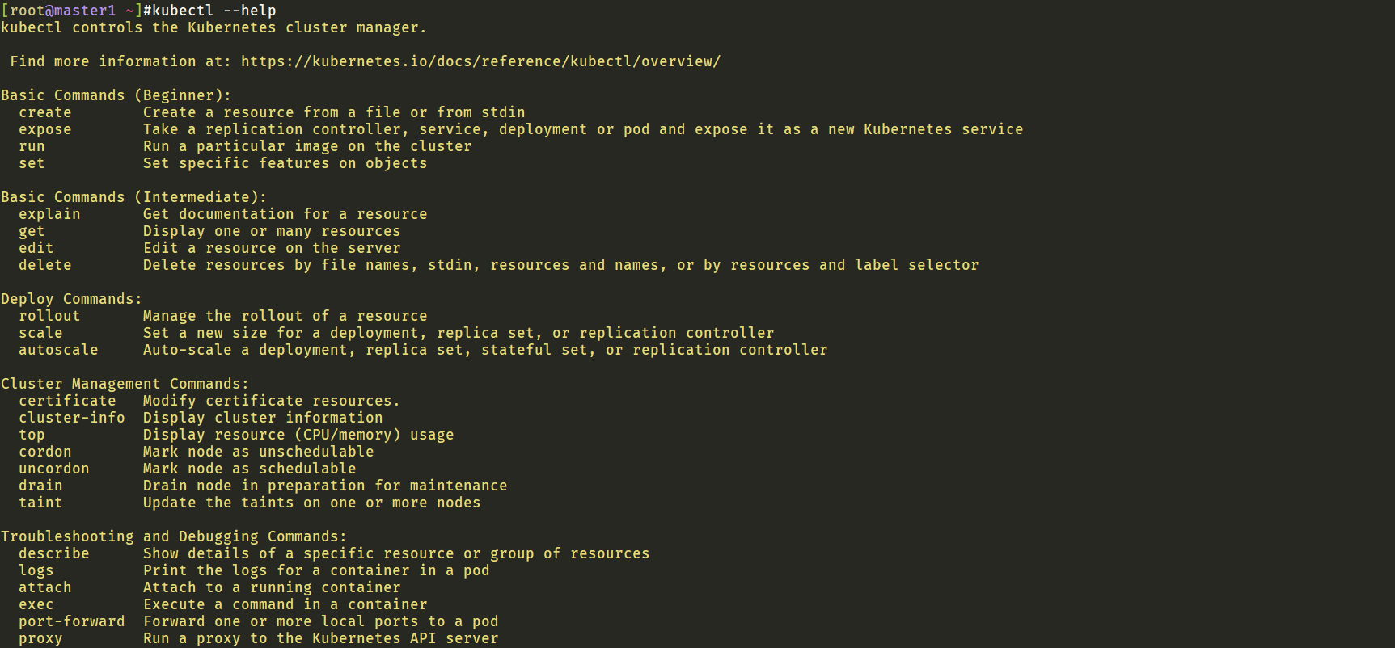The image size is (1395, 648).
Task: Click the 'autoscale' command name
Action: click(58, 350)
